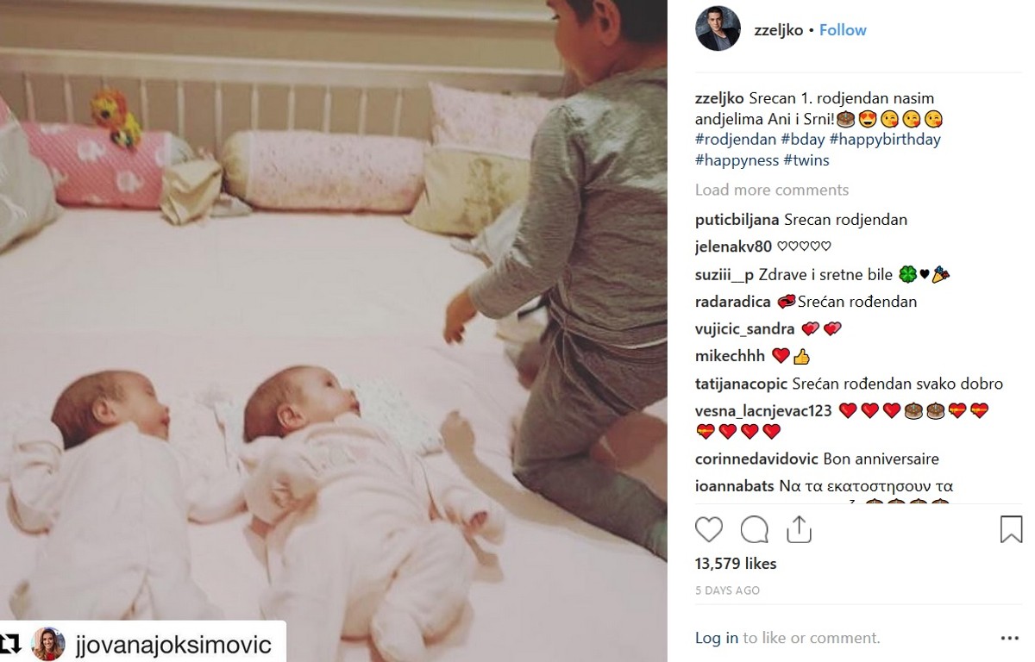Open the #rodjendan hashtag

coord(736,140)
